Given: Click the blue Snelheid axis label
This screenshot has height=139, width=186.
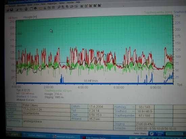Looking at the screenshot, I should point(179,12).
